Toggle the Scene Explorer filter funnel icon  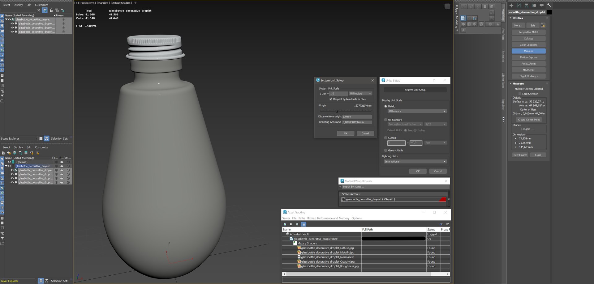click(45, 10)
